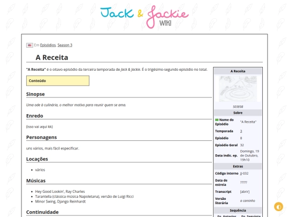Image resolution: width=289 pixels, height=217 pixels.
Task: Click the Brazil flag icon beside Nome do Episódio
Action: tap(217, 120)
